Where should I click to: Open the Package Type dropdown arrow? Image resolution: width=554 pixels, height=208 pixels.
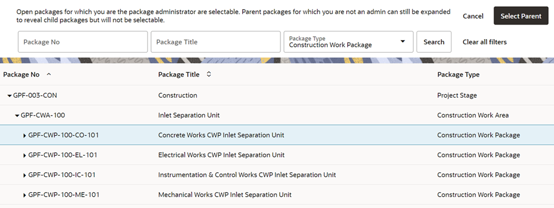(402, 41)
